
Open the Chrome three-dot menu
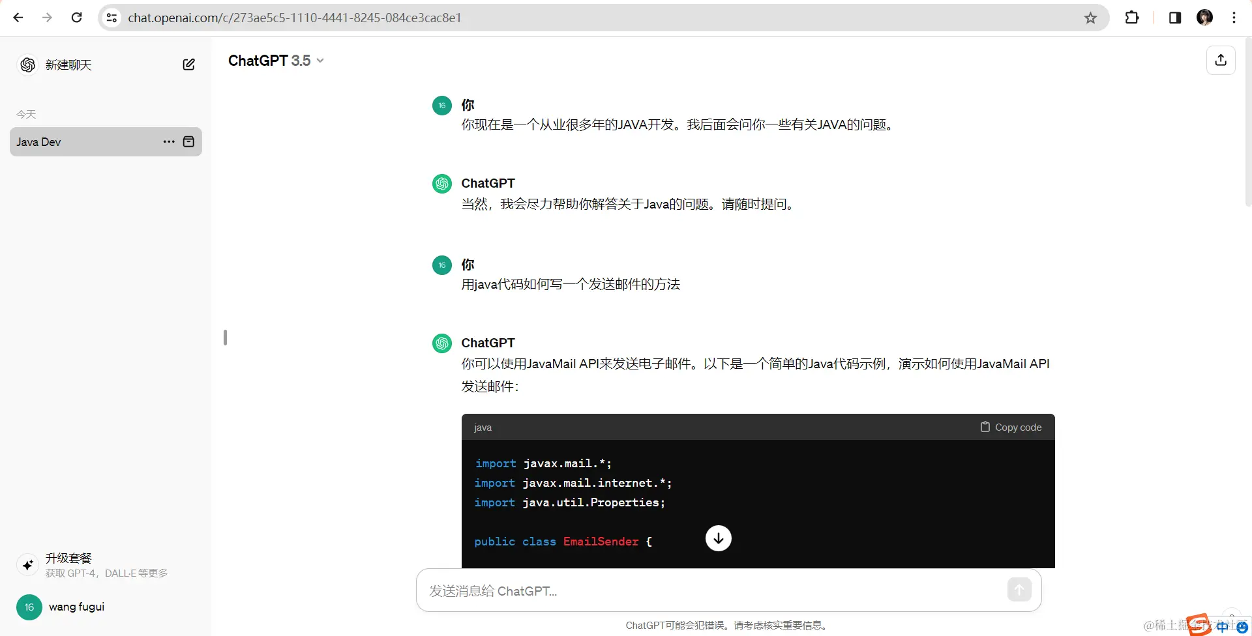point(1234,18)
